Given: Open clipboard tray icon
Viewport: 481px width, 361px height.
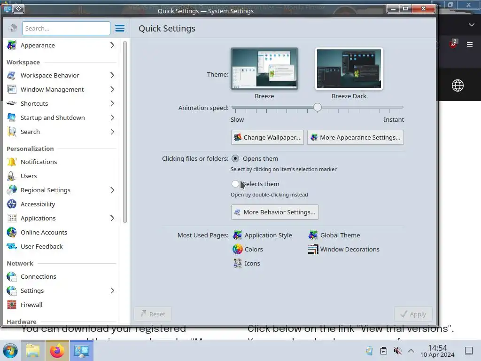Looking at the screenshot, I should pos(383,351).
